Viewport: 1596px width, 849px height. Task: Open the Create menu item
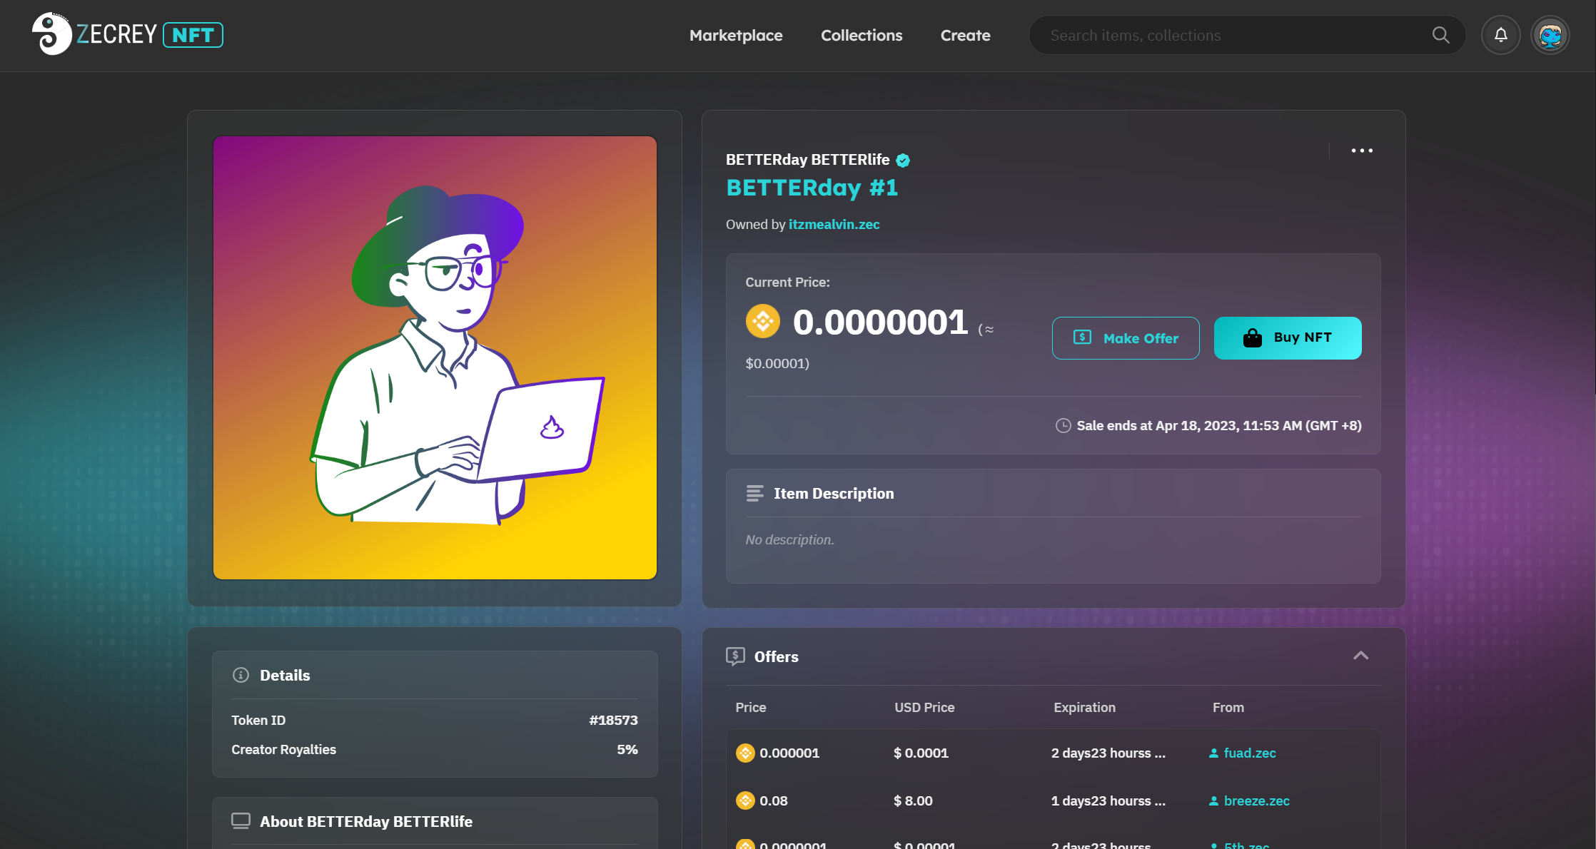[x=964, y=36]
